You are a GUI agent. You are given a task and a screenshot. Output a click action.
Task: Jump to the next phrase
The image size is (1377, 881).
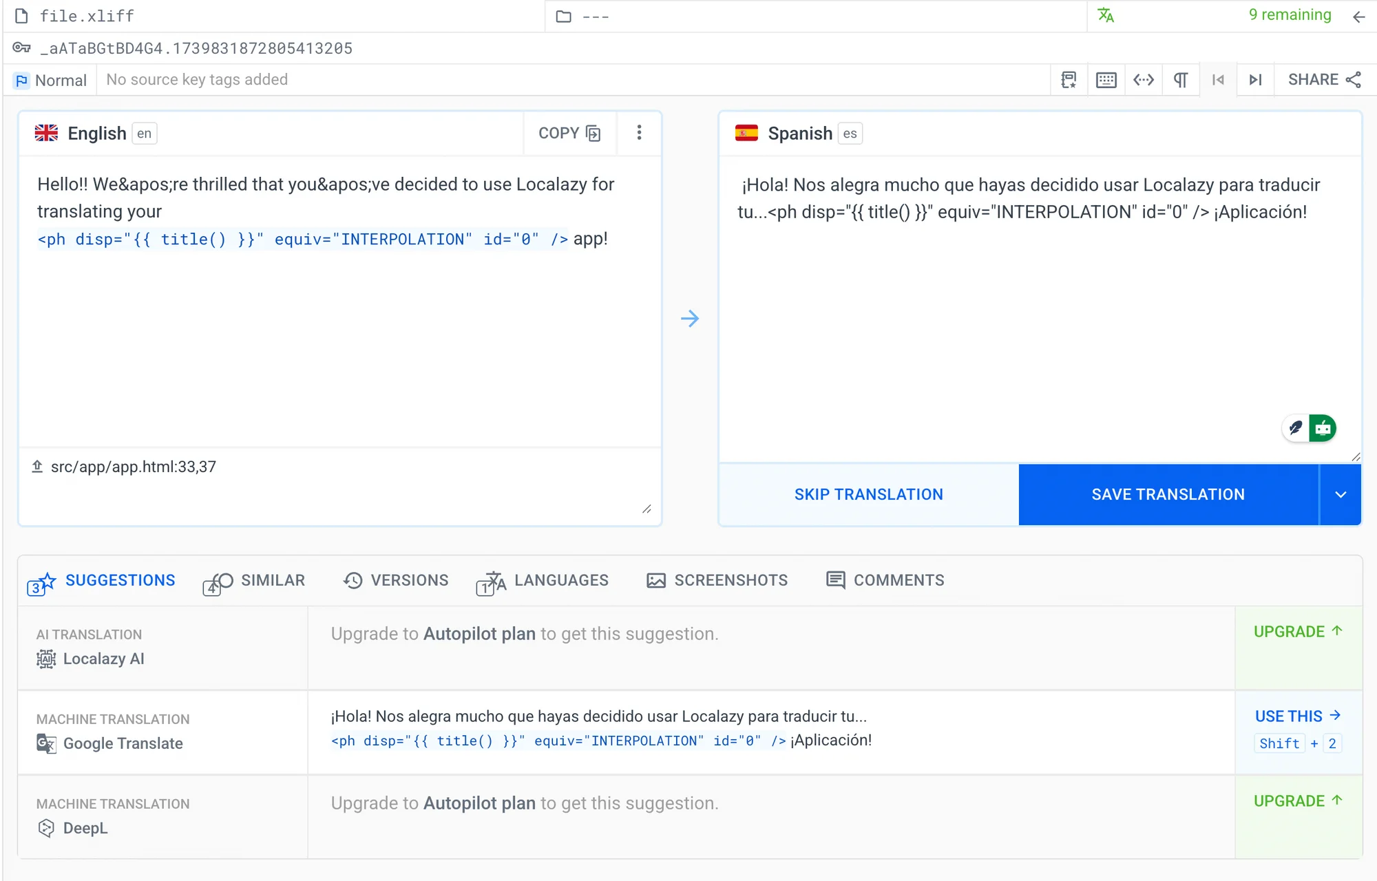(1255, 80)
